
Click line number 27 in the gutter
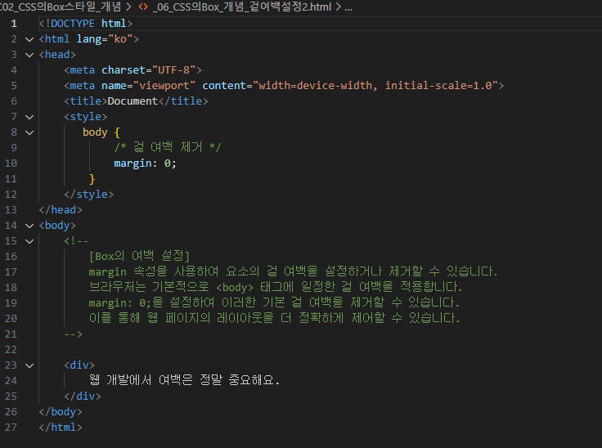tap(11, 428)
